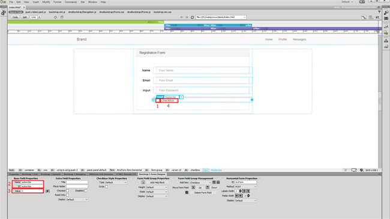The image size is (390, 219).
Task: Open the form Method dropdown
Action: (x=246, y=187)
